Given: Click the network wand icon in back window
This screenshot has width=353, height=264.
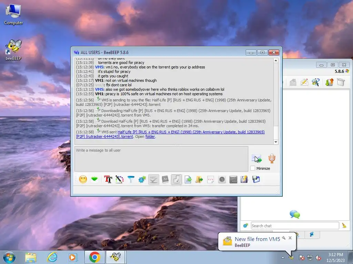Looking at the screenshot, I should 316,82.
